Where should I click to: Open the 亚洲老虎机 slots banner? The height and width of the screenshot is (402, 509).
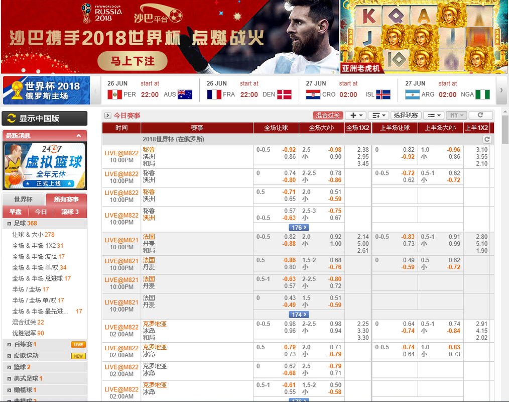point(424,37)
